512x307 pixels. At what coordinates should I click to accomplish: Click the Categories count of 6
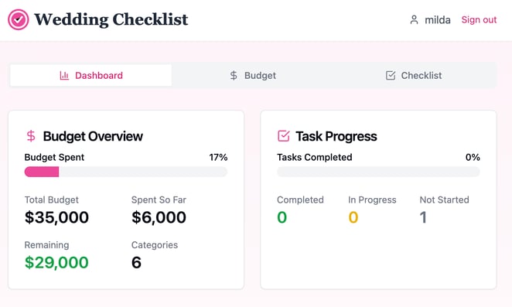(136, 262)
